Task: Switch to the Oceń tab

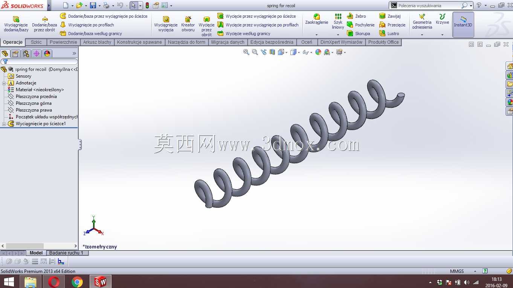Action: tap(307, 42)
